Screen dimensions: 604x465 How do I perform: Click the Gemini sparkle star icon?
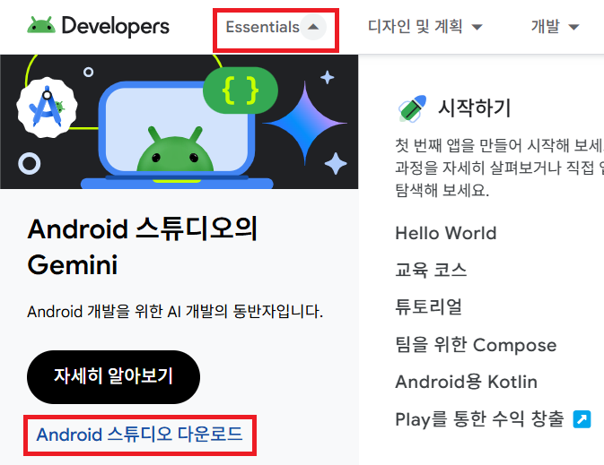[x=305, y=123]
